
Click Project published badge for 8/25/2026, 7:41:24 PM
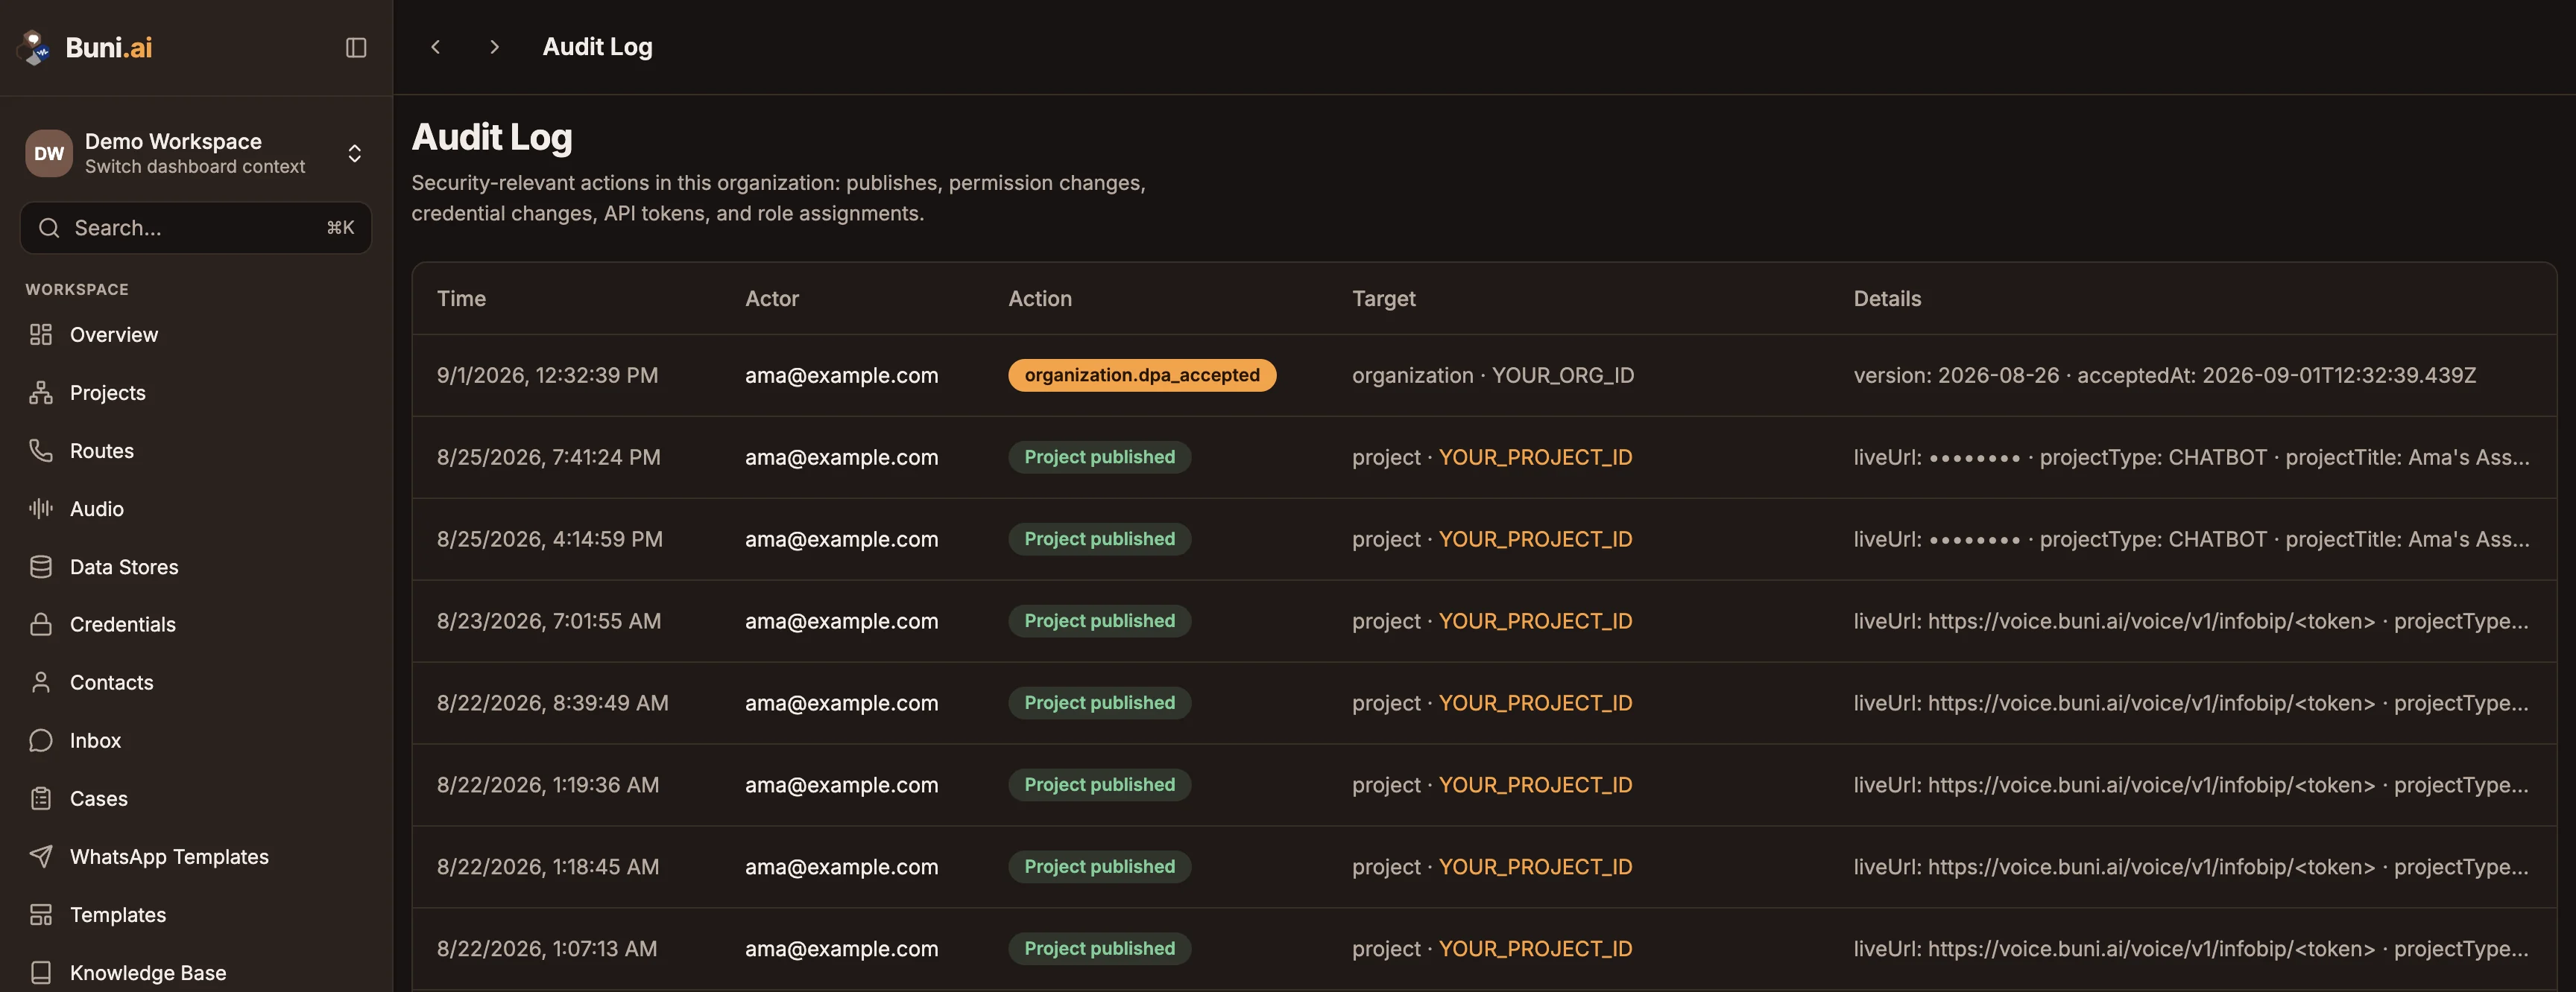click(1099, 457)
